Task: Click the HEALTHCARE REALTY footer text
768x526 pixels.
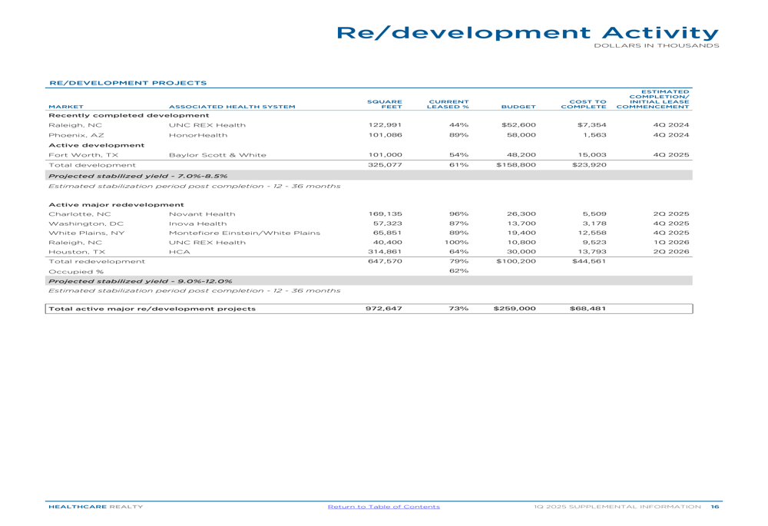Action: click(x=95, y=506)
